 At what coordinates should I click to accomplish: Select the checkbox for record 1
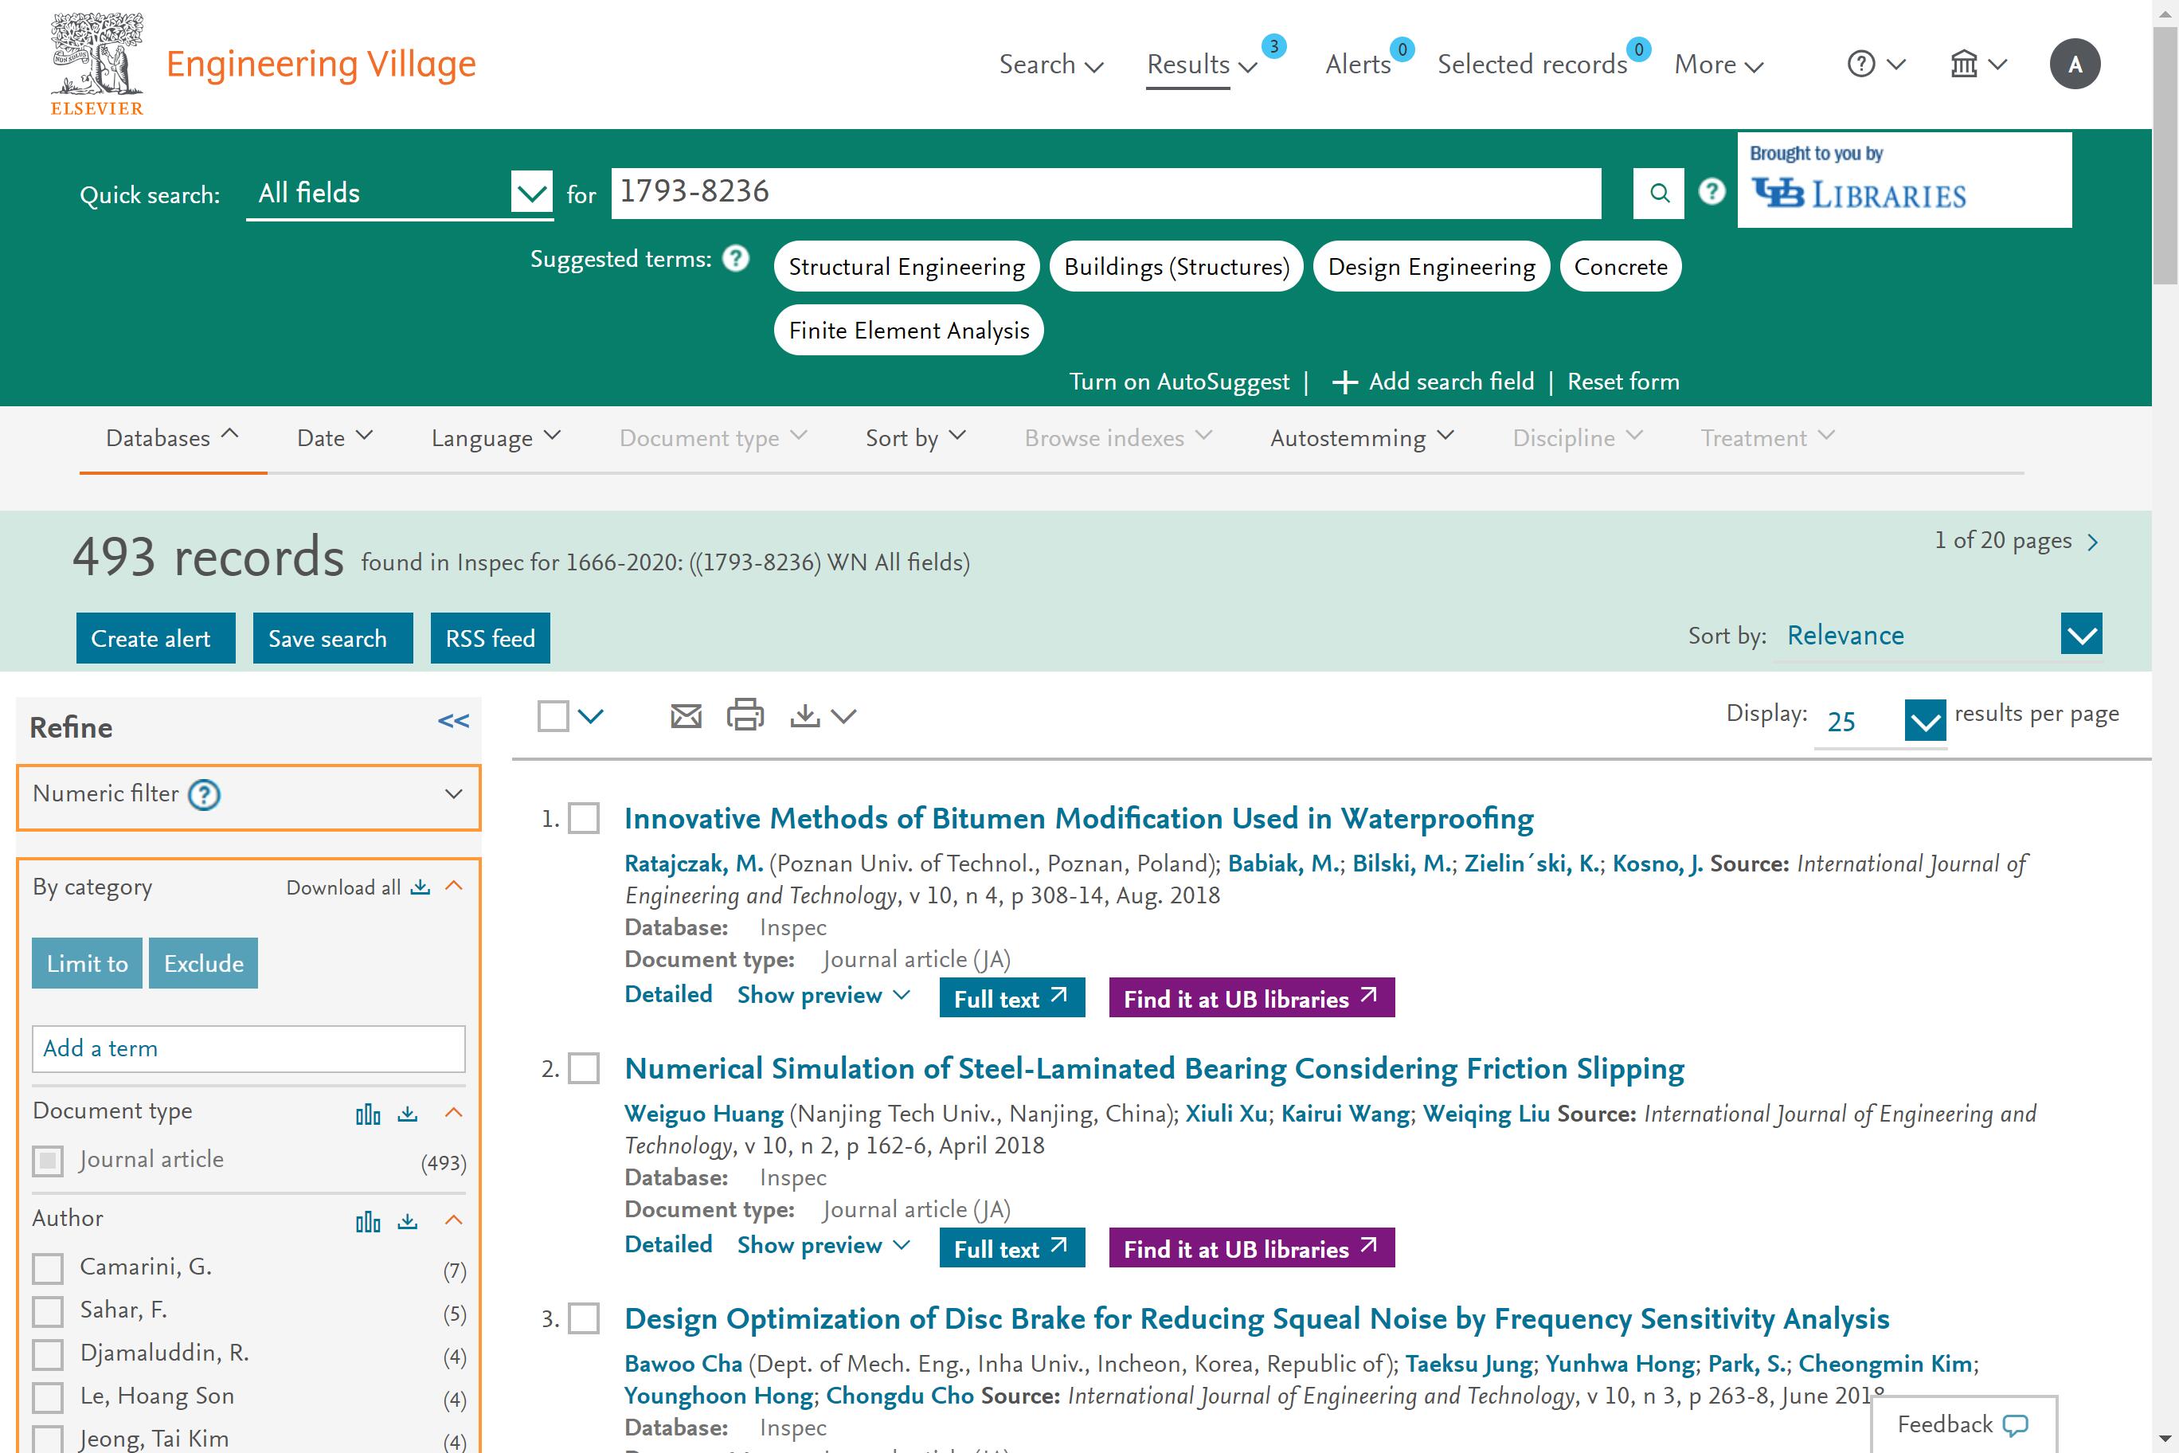[x=584, y=820]
